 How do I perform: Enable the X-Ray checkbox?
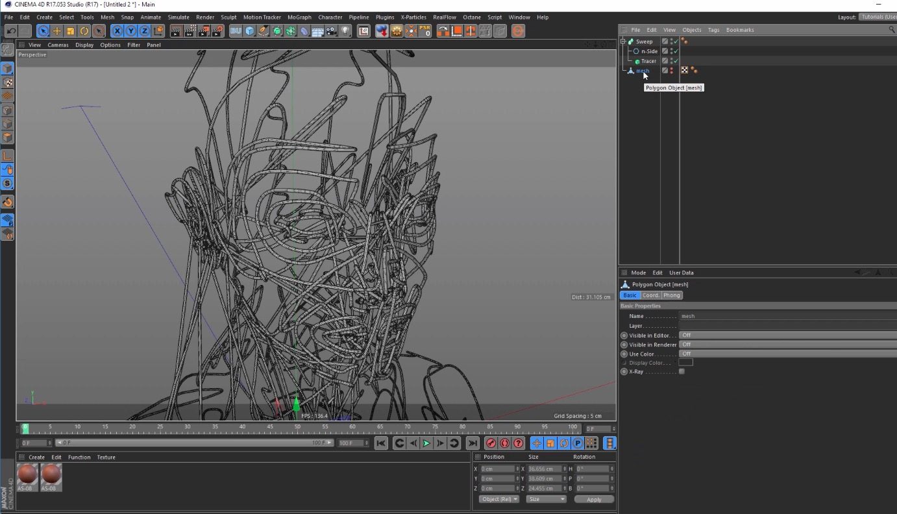pos(682,372)
